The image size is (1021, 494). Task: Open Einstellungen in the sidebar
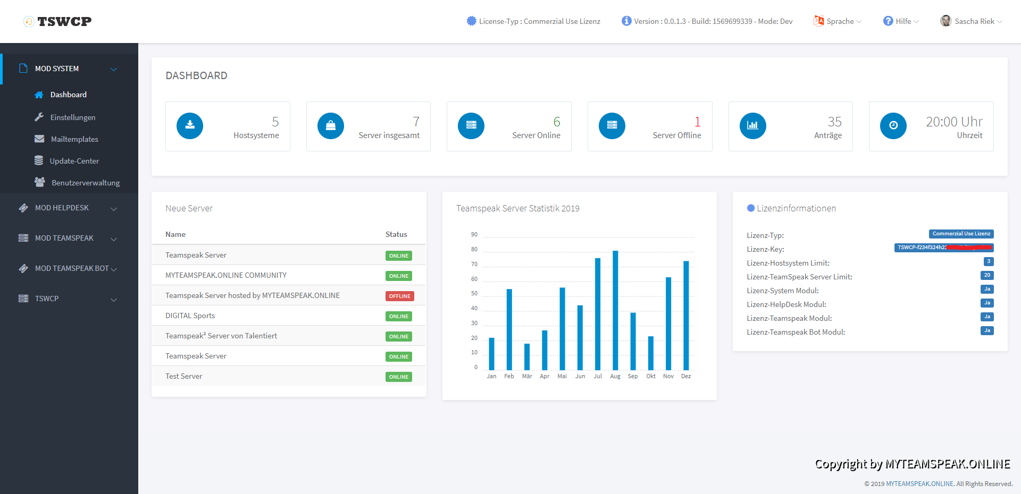coord(73,117)
